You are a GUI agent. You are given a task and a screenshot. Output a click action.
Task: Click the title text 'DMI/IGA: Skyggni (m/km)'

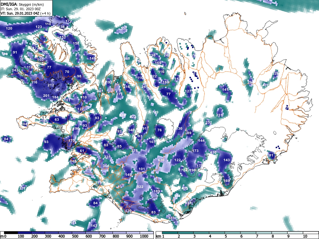[22, 4]
